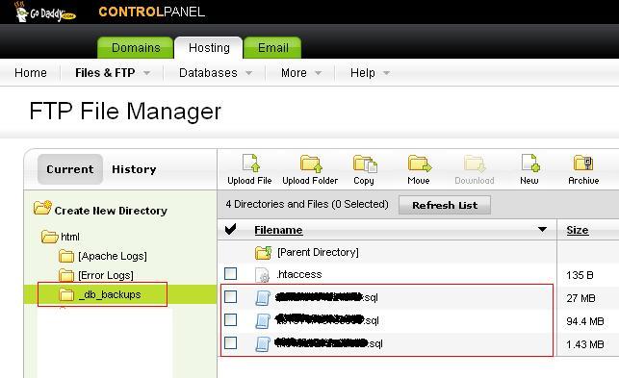Screen dimensions: 619x378
Task: Select the History tab
Action: pyautogui.click(x=134, y=169)
